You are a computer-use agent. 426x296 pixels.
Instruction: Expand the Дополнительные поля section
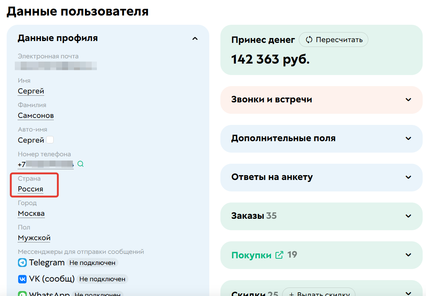tap(408, 139)
